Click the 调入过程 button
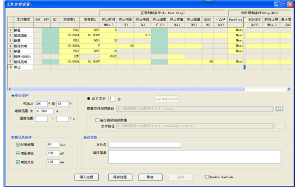The image size is (299, 187). (x=86, y=177)
